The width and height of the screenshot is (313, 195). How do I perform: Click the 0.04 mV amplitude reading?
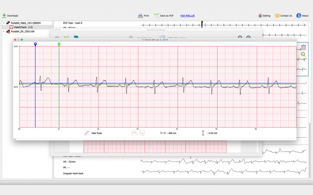213,133
